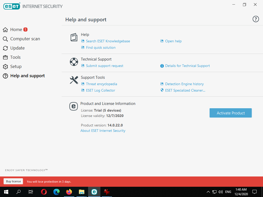
Task: Click the red bug app in the taskbar
Action: [x=107, y=192]
